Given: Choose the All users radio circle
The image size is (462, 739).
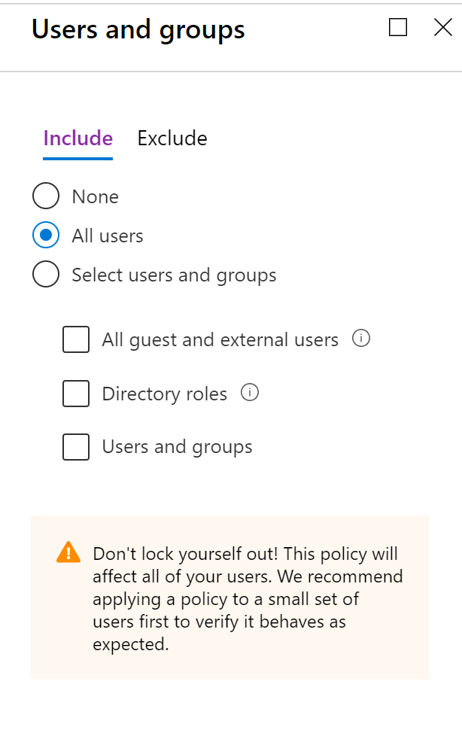Looking at the screenshot, I should click(x=46, y=236).
